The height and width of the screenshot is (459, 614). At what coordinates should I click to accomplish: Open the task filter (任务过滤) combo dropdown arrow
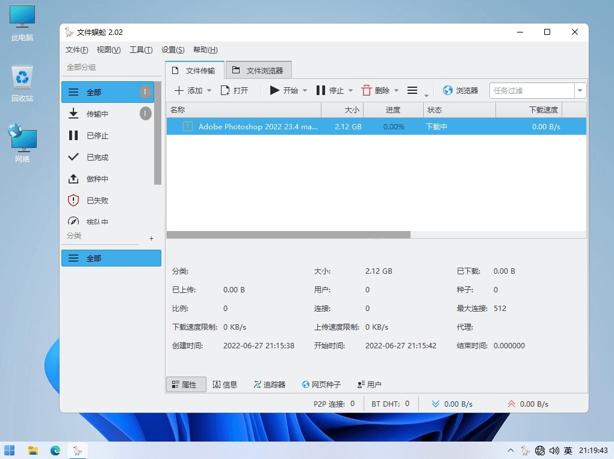[x=580, y=91]
